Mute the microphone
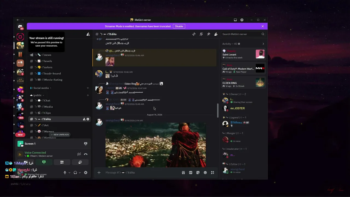The width and height of the screenshot is (350, 197). 65,173
